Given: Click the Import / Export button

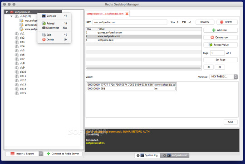Looking at the screenshot, I should tap(22, 154).
